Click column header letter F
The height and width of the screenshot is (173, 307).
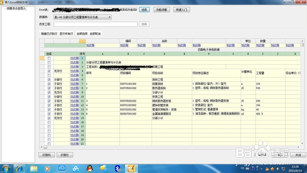[x=209, y=54]
